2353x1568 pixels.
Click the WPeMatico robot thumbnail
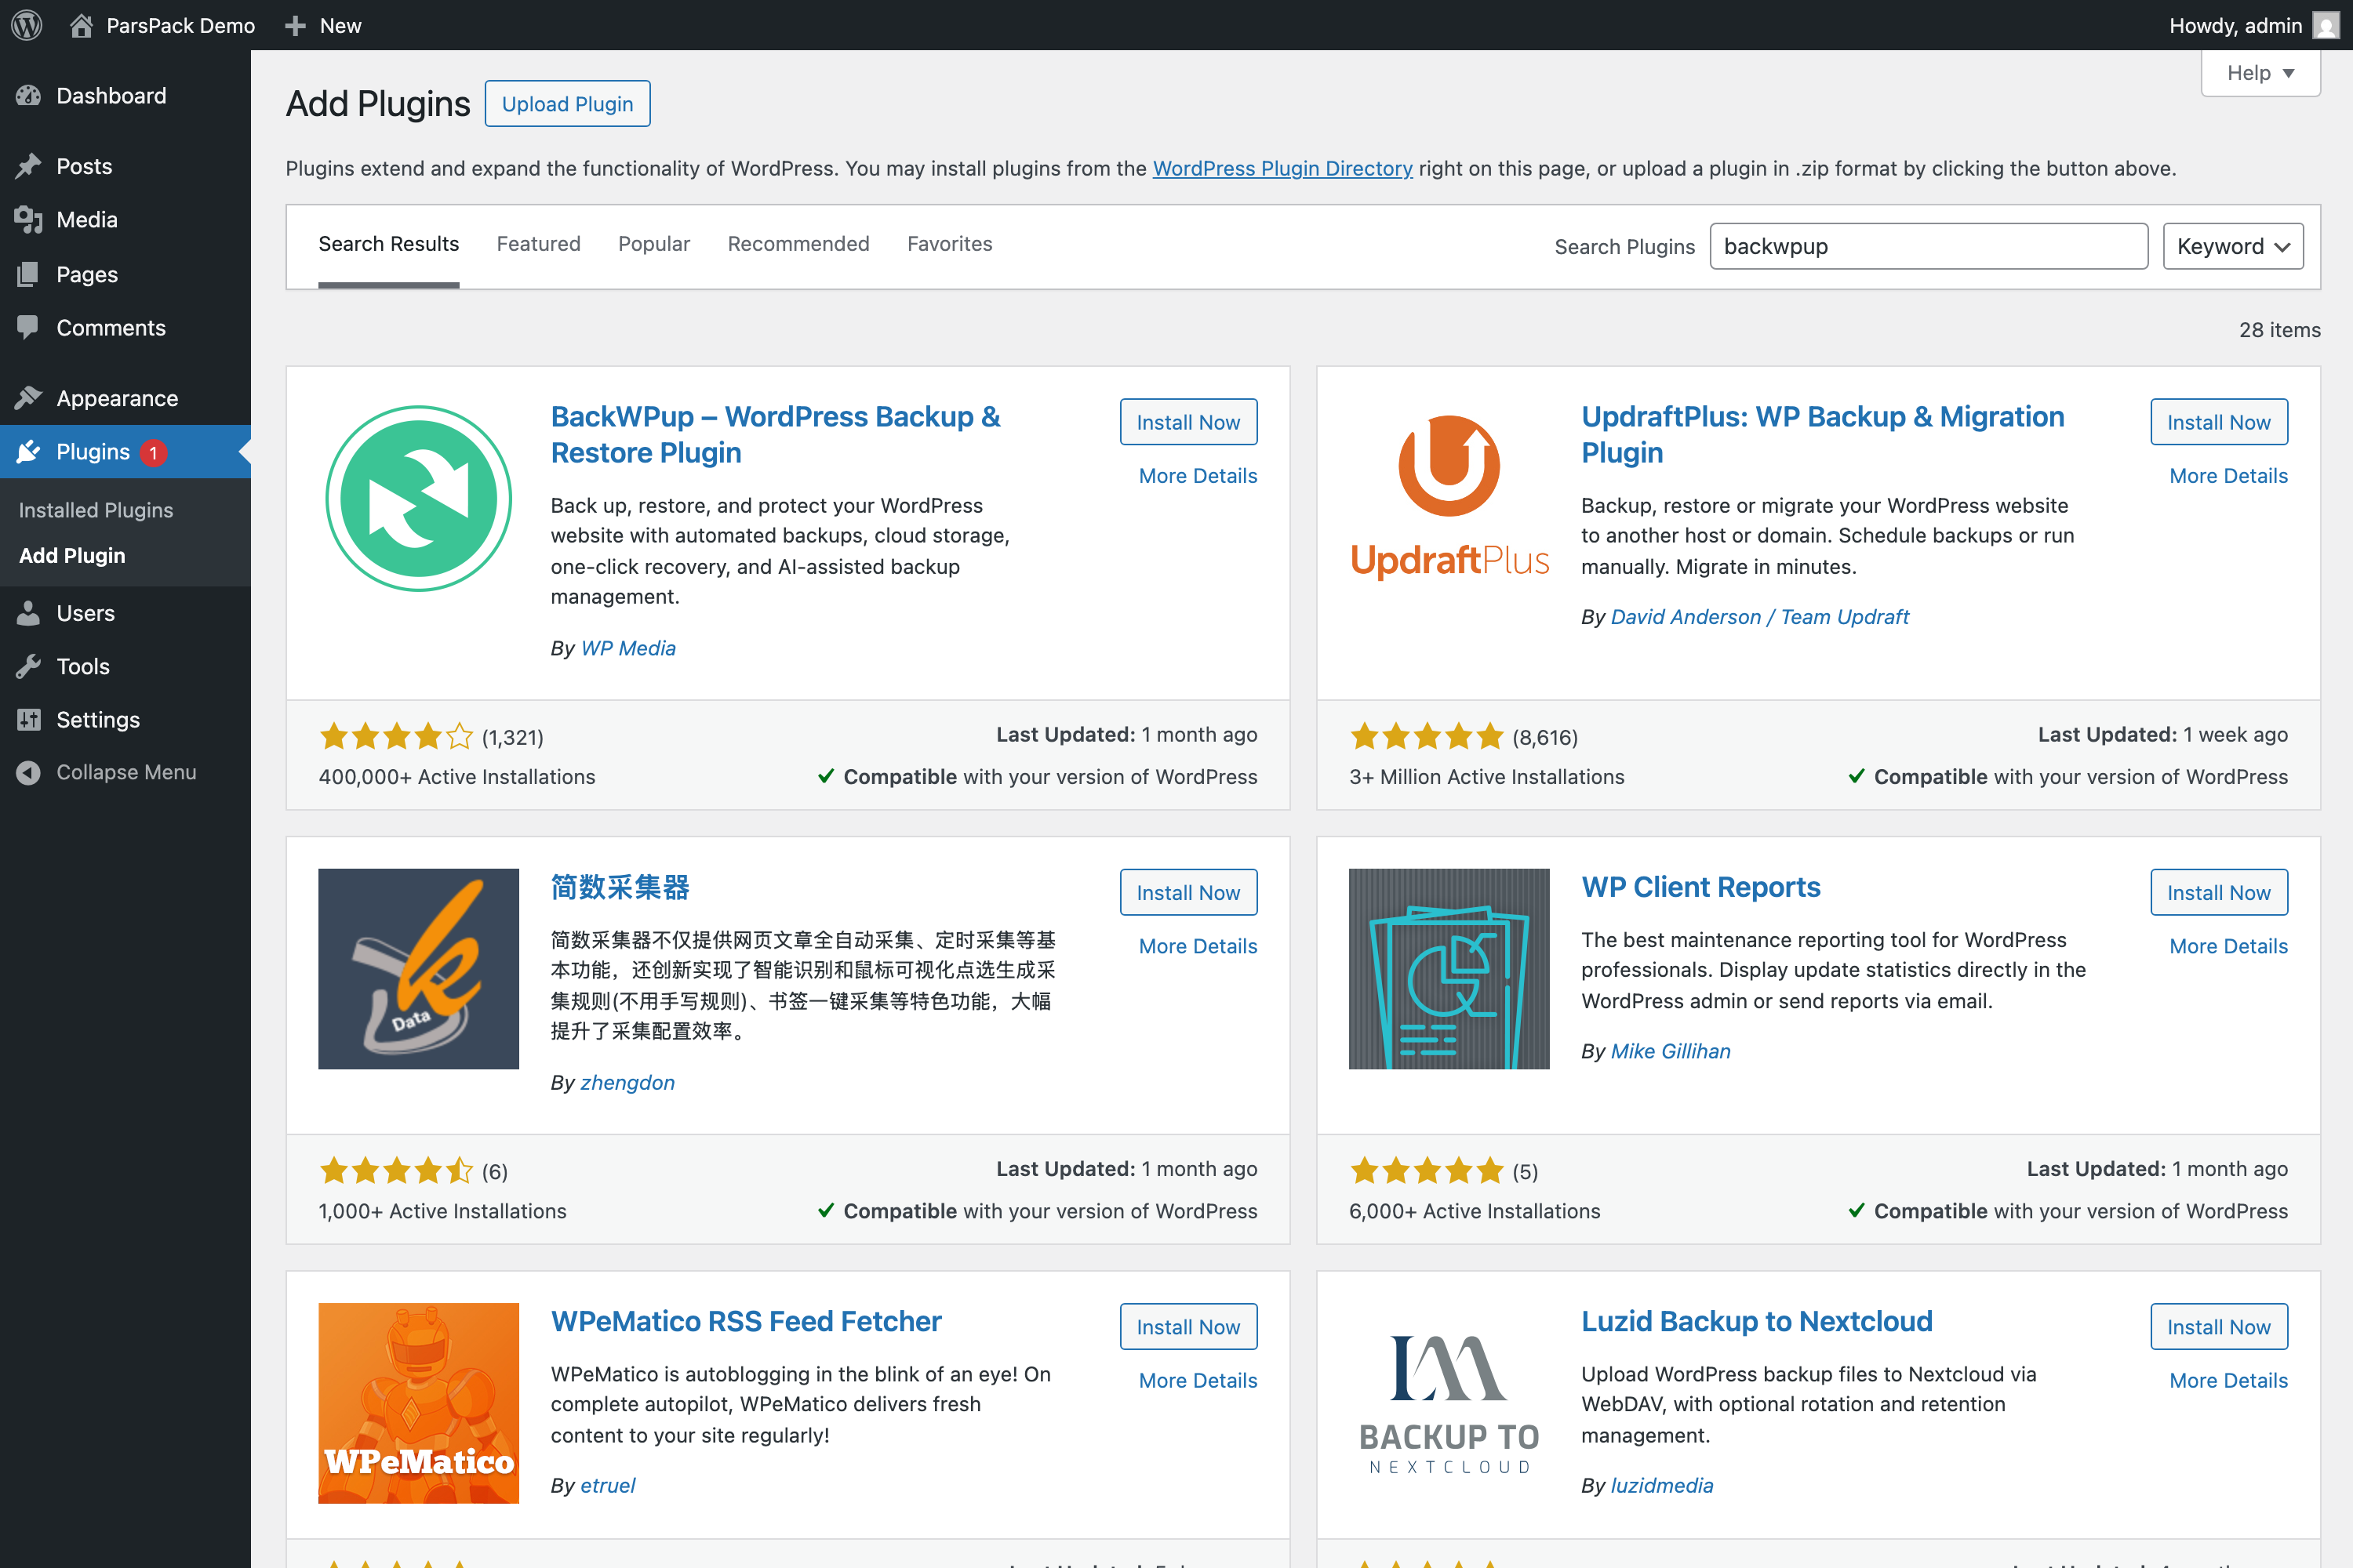pos(418,1403)
